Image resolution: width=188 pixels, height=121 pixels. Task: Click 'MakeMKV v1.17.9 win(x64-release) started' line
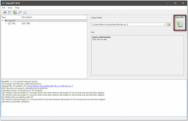[19, 81]
